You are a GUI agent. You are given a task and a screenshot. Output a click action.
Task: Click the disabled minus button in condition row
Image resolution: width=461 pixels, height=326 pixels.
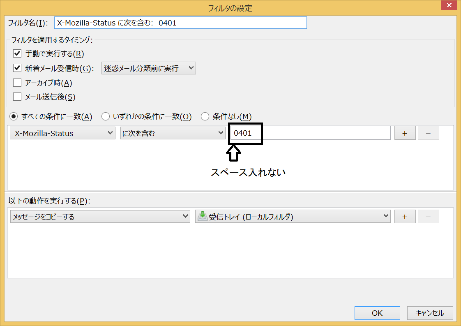[x=429, y=133]
